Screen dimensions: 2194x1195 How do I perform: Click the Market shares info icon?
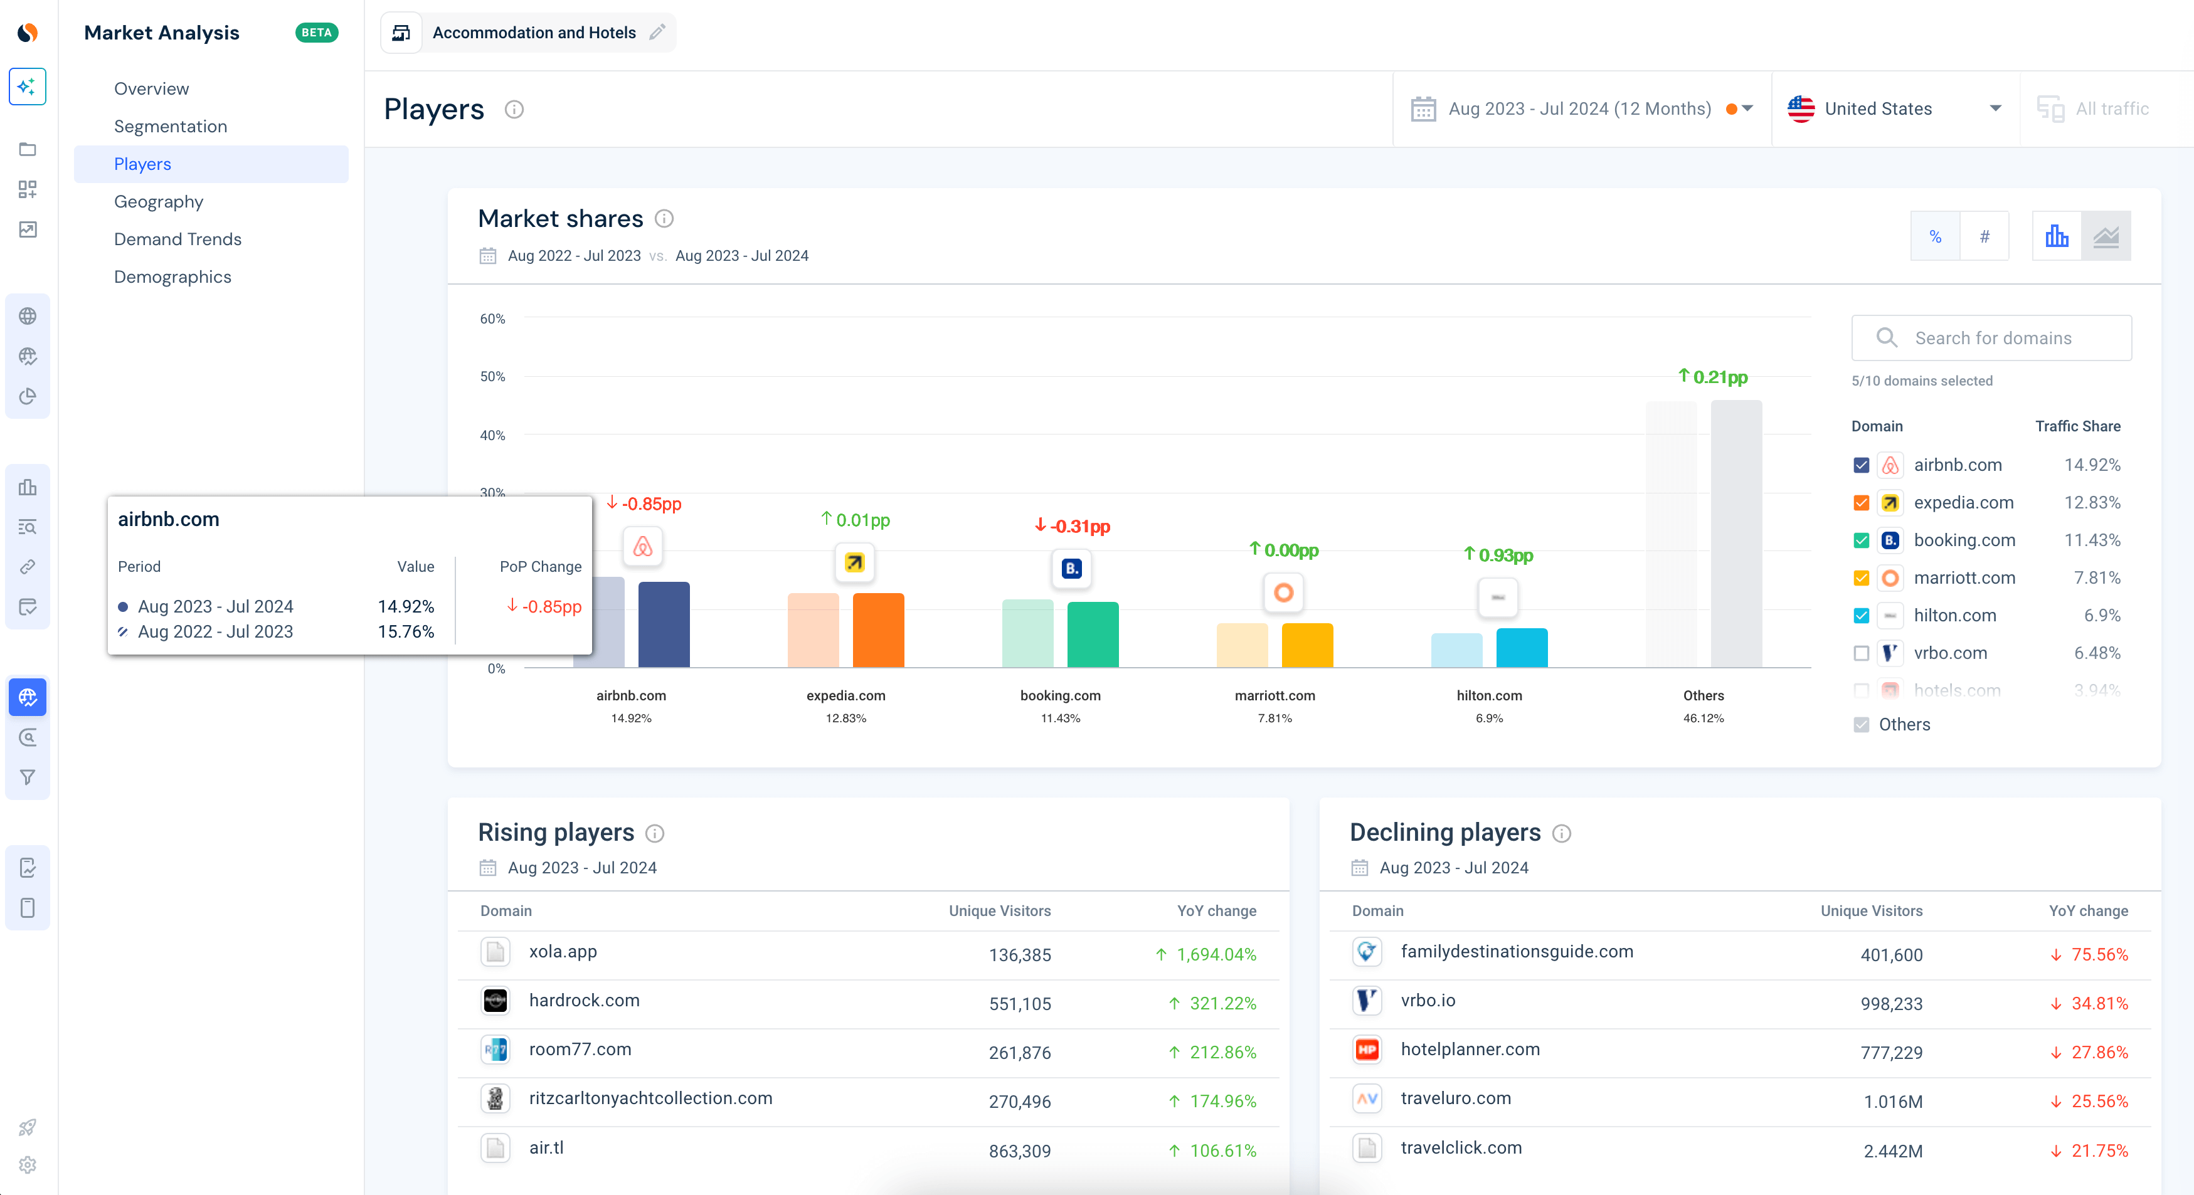pyautogui.click(x=664, y=219)
